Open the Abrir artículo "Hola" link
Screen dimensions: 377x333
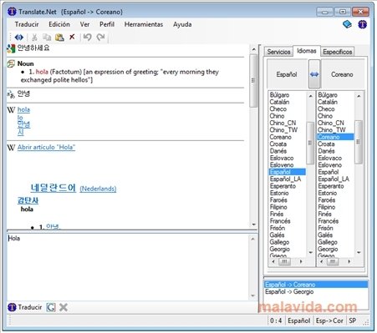click(x=46, y=147)
